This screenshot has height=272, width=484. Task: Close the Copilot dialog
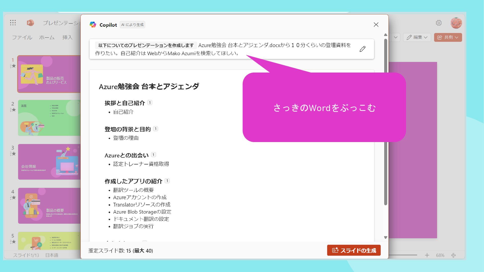(x=376, y=25)
